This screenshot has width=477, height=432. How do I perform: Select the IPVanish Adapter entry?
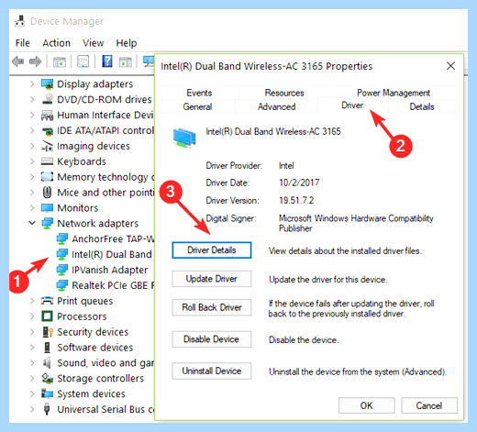[x=110, y=270]
